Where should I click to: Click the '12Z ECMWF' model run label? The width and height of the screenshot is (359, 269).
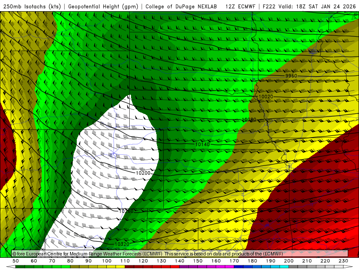tap(240, 7)
